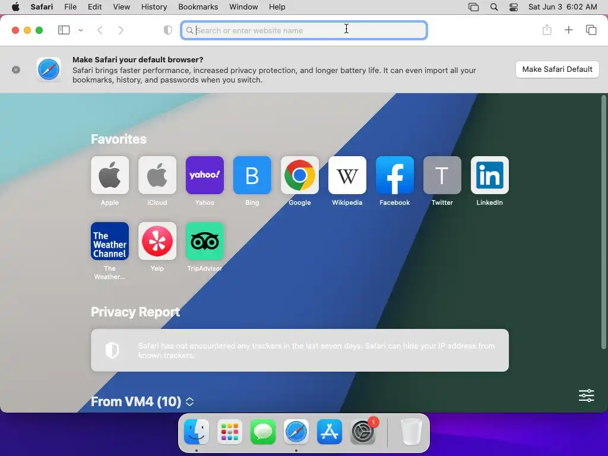Viewport: 608px width, 456px height.
Task: Open Launchpad from the Dock
Action: click(x=230, y=432)
